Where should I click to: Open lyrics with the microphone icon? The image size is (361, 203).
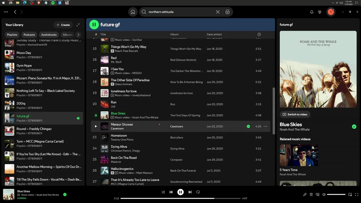(x=305, y=195)
